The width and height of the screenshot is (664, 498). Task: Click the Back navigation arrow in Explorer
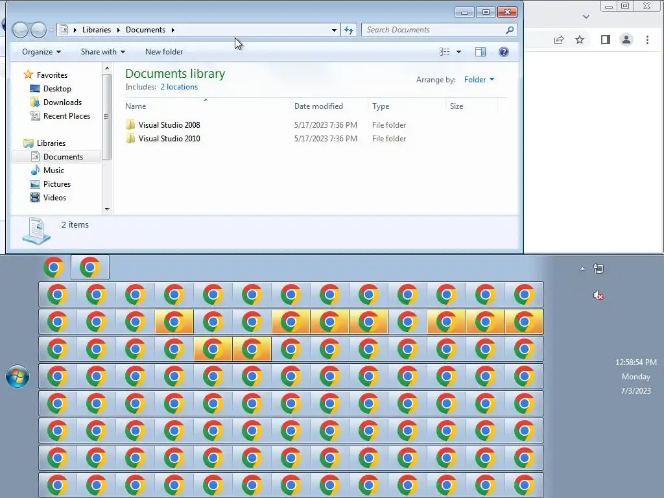tap(20, 30)
